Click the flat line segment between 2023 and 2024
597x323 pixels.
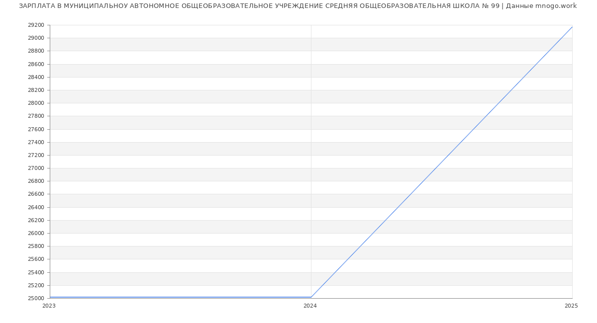[180, 297]
